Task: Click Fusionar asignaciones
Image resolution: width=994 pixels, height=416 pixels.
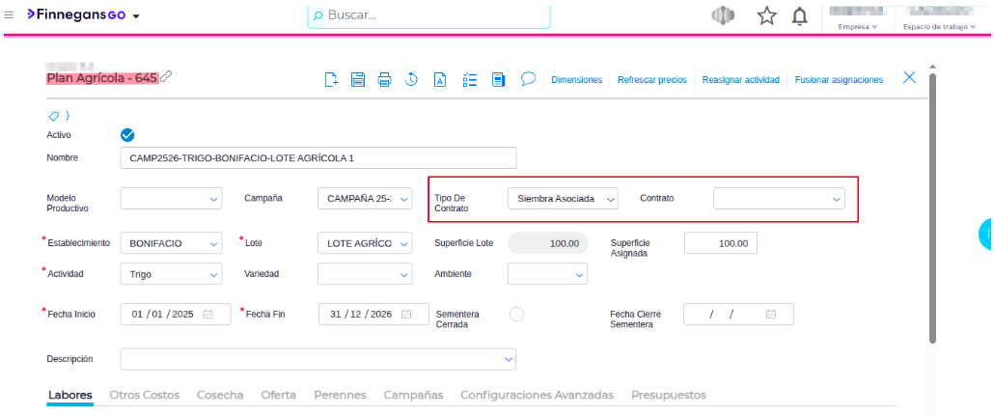Action: pos(839,80)
